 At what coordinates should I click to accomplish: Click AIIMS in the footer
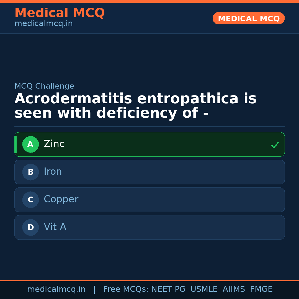(234, 289)
